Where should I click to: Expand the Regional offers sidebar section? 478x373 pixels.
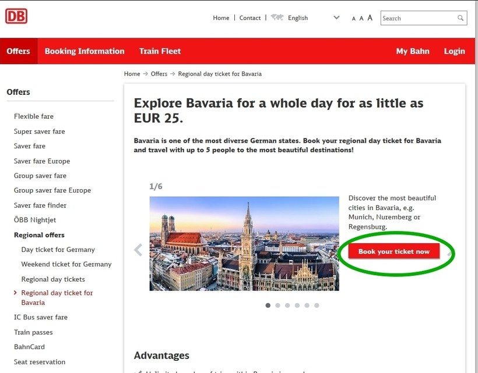pyautogui.click(x=39, y=235)
